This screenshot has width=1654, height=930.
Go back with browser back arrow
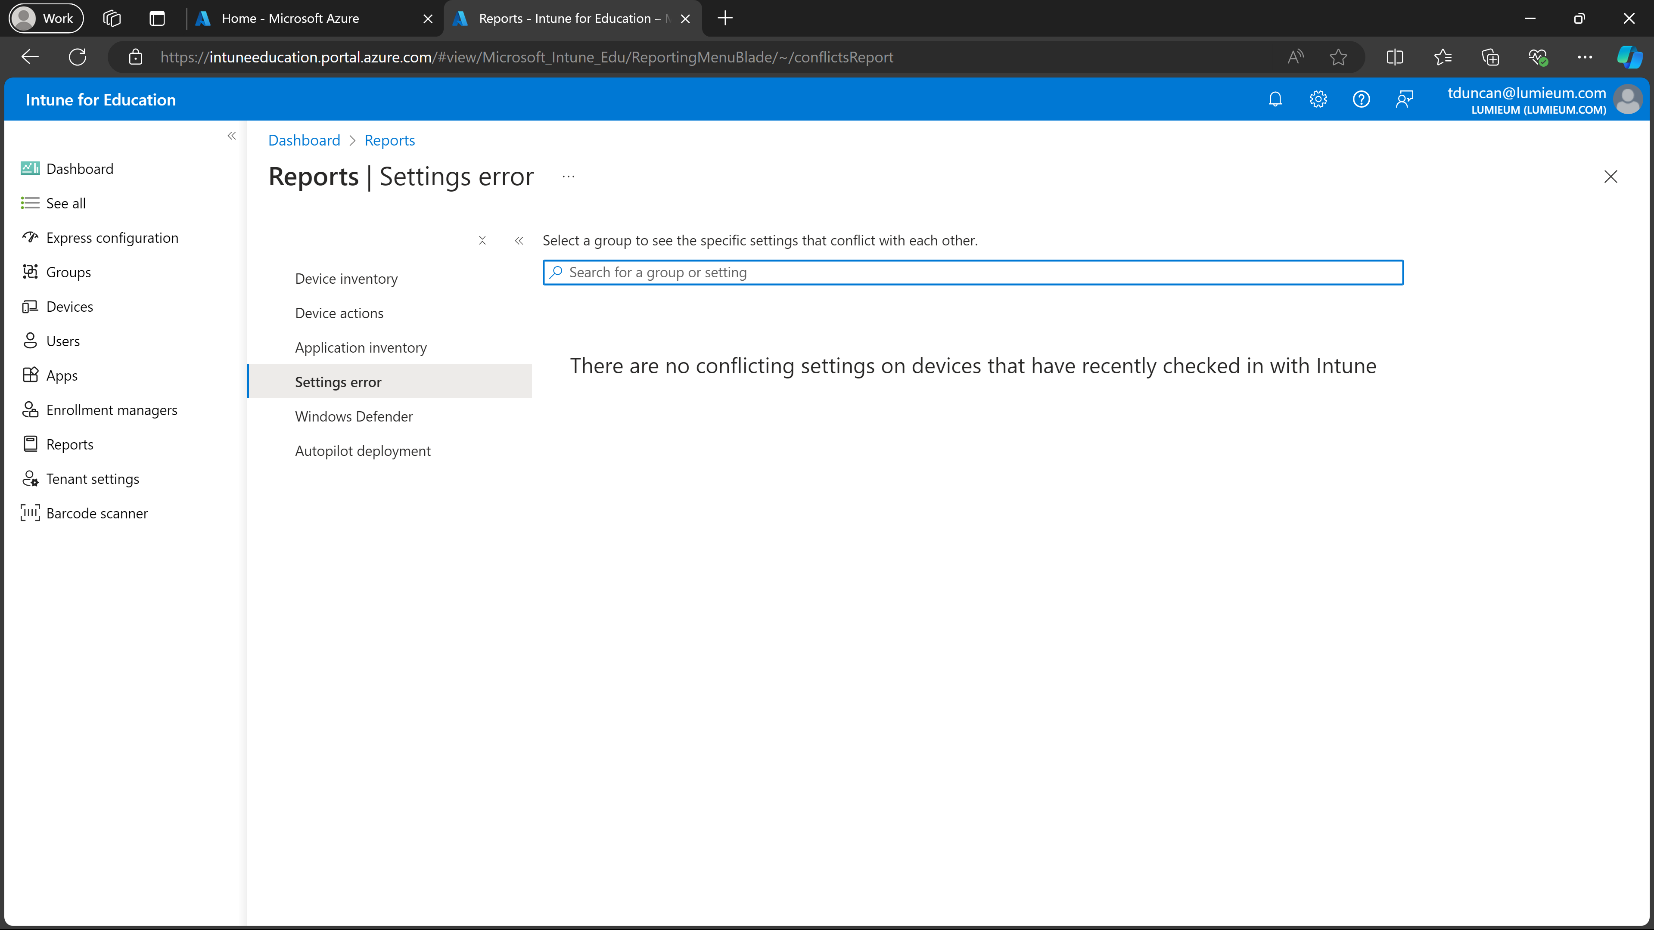coord(30,57)
